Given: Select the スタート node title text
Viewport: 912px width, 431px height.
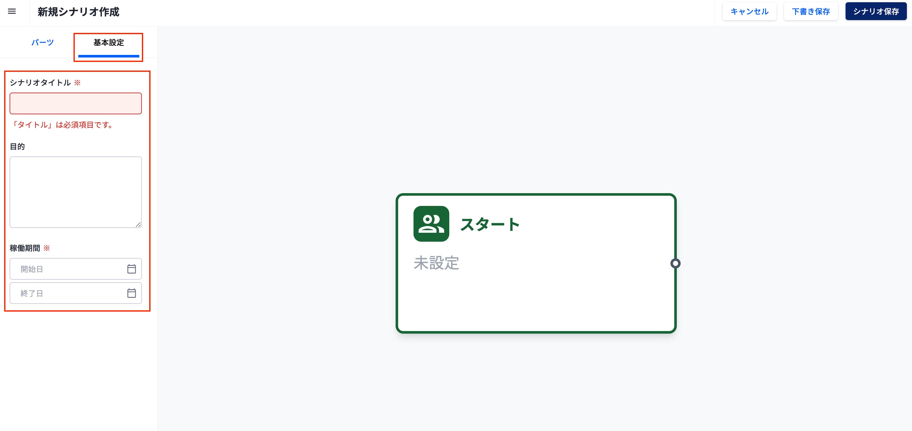Looking at the screenshot, I should click(x=490, y=224).
